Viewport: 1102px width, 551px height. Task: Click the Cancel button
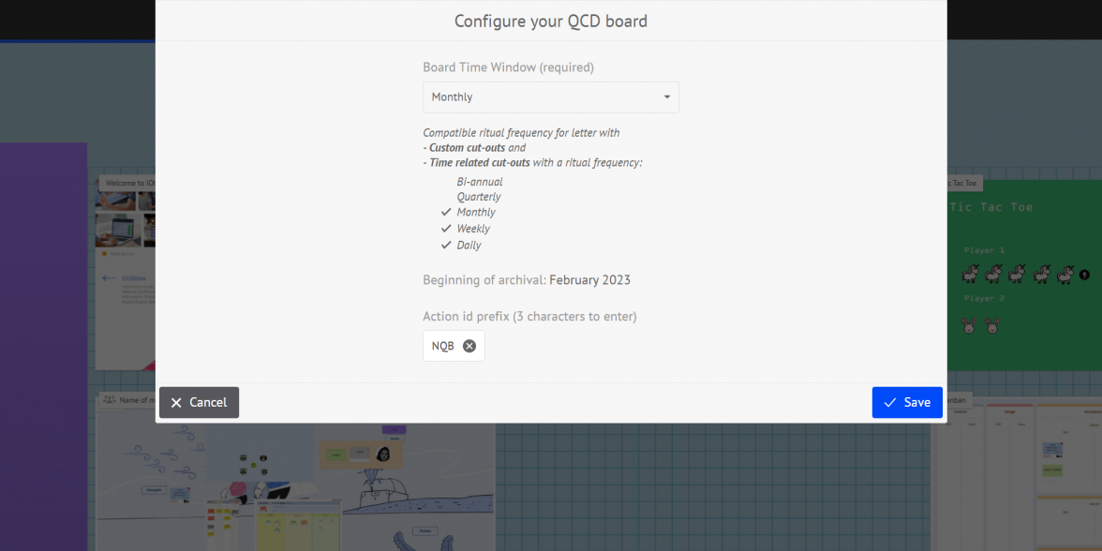pos(199,402)
